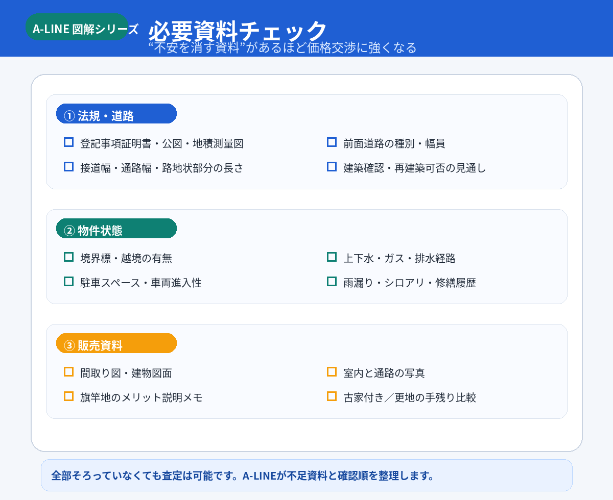This screenshot has height=500, width=613.
Task: Click the text 室内と通路の写真
Action: 384,373
